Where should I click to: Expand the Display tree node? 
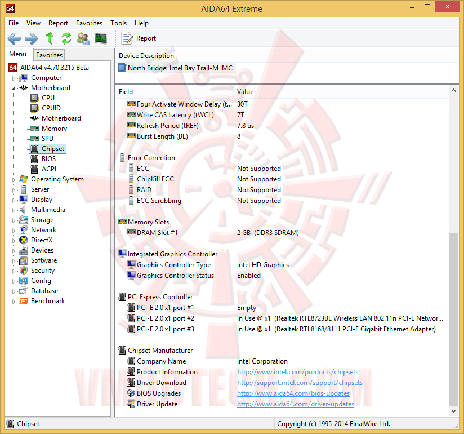coord(14,200)
